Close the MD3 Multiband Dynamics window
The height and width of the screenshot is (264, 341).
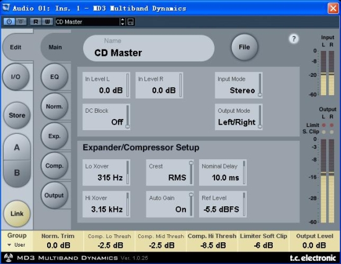333,8
